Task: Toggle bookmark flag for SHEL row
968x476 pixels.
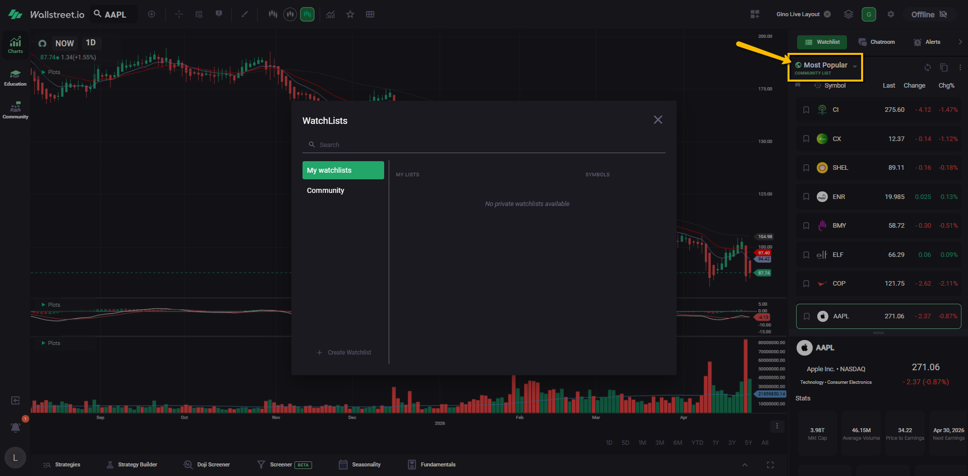Action: pyautogui.click(x=806, y=168)
